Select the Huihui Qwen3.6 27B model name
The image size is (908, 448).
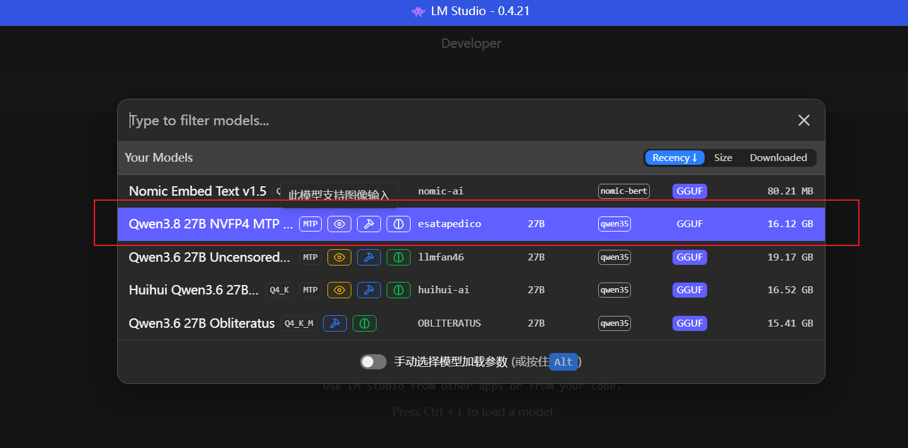click(x=194, y=289)
